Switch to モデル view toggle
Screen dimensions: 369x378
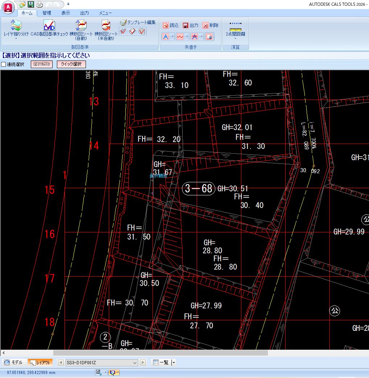click(x=13, y=362)
